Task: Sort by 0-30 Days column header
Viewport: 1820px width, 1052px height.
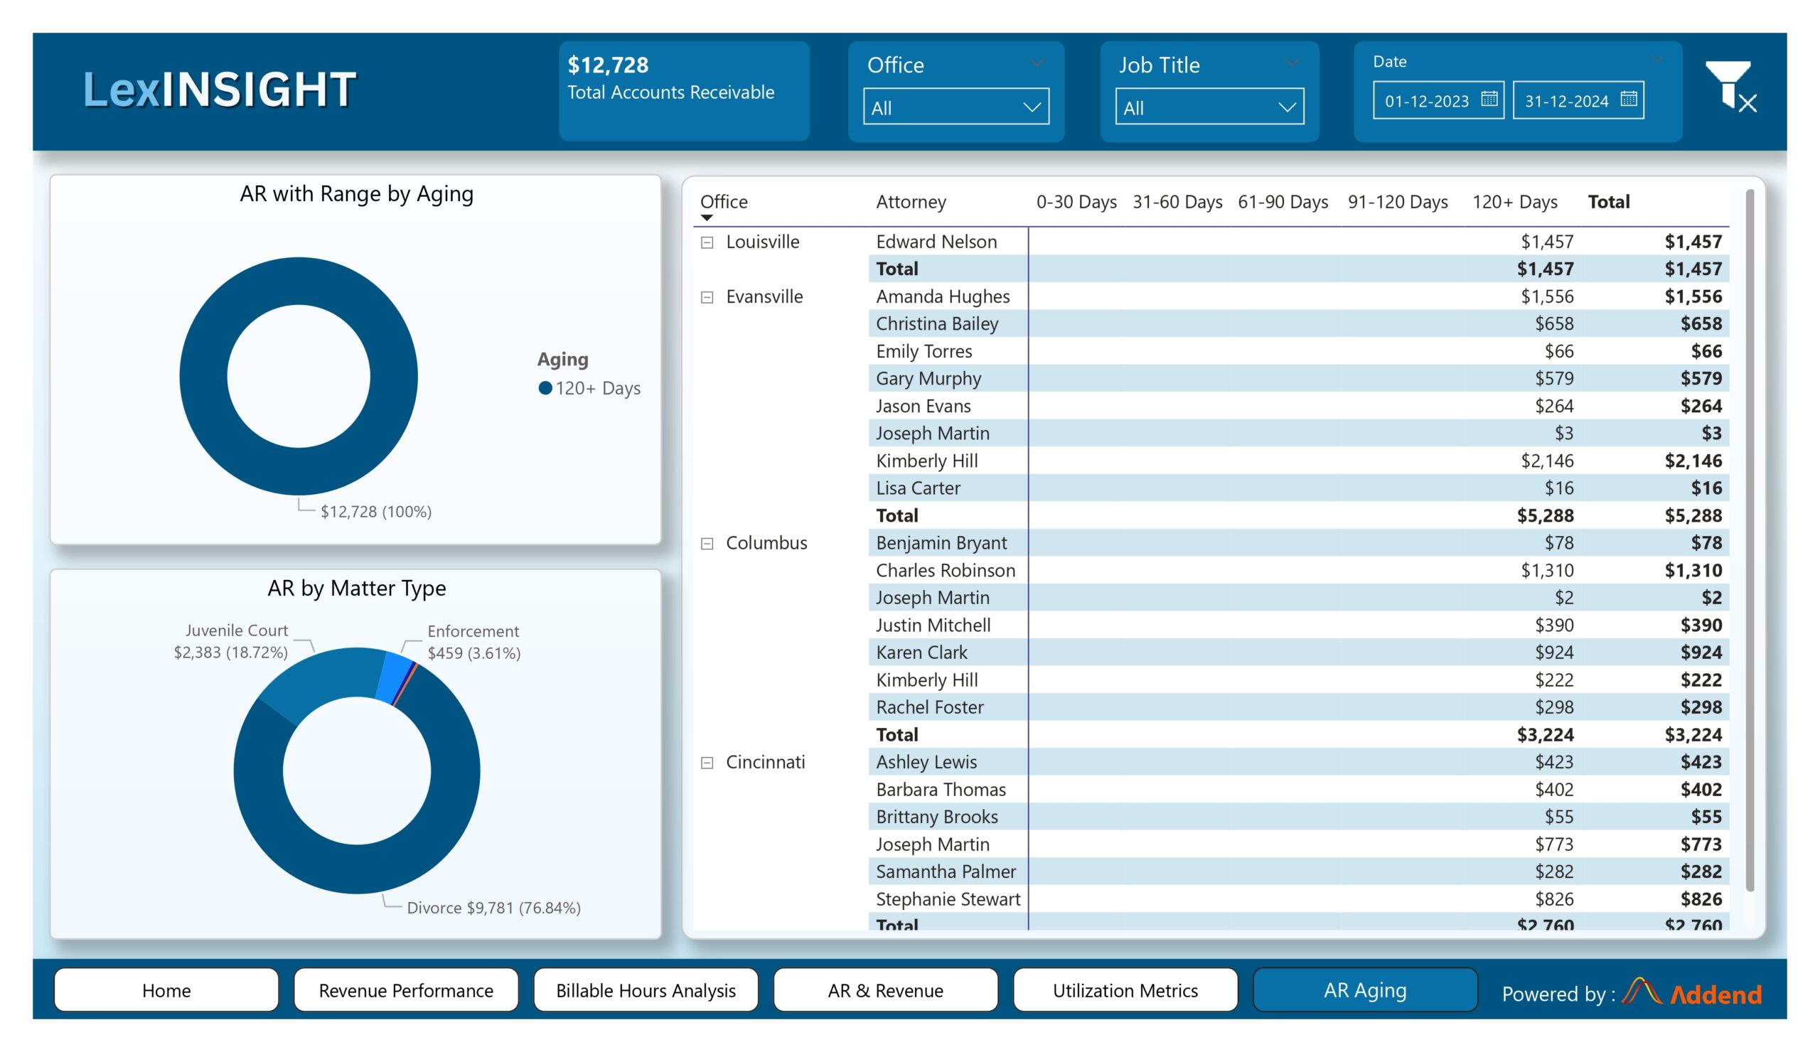Action: click(x=1076, y=202)
